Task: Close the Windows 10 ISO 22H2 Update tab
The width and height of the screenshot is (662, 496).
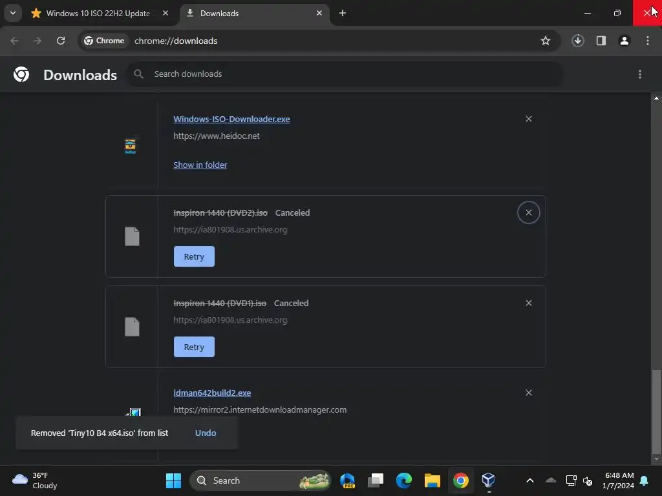Action: (x=165, y=13)
